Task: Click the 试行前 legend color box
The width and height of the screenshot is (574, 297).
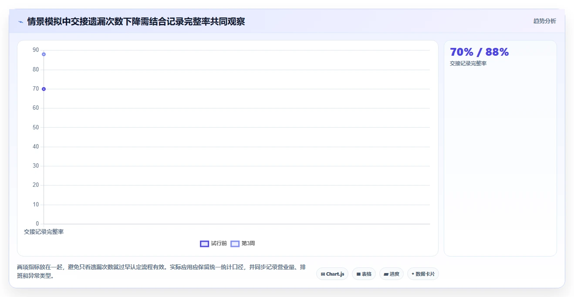Action: [x=204, y=243]
